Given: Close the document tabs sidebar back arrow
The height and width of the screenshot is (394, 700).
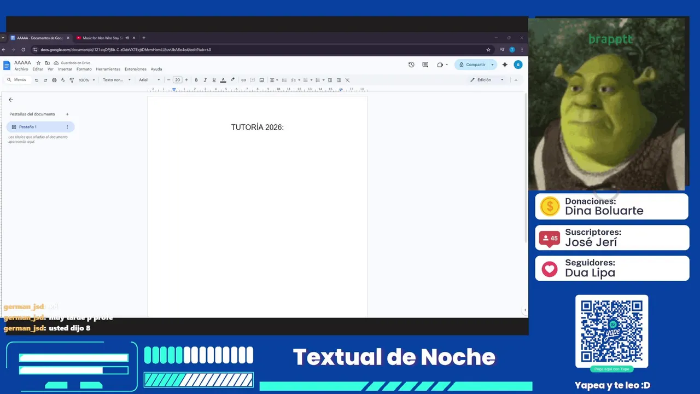Looking at the screenshot, I should point(11,100).
